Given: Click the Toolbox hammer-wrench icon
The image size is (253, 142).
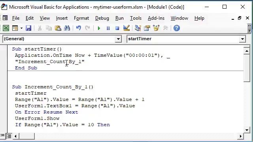Looking at the screenshot, I should tap(165, 28).
